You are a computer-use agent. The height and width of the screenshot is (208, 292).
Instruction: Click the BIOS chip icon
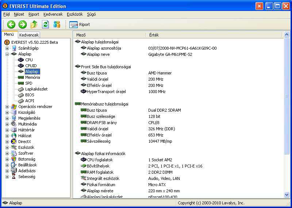21,95
